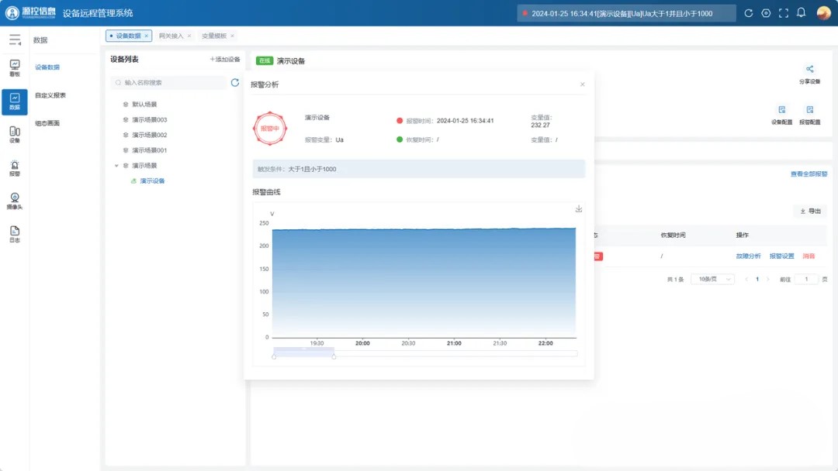The width and height of the screenshot is (838, 471).
Task: Select 演示设备 in the device tree
Action: click(152, 180)
